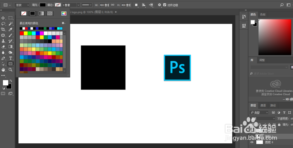Viewport: 293px width, 148px height.
Task: Open the layer blend mode dropdown
Action: point(262,119)
